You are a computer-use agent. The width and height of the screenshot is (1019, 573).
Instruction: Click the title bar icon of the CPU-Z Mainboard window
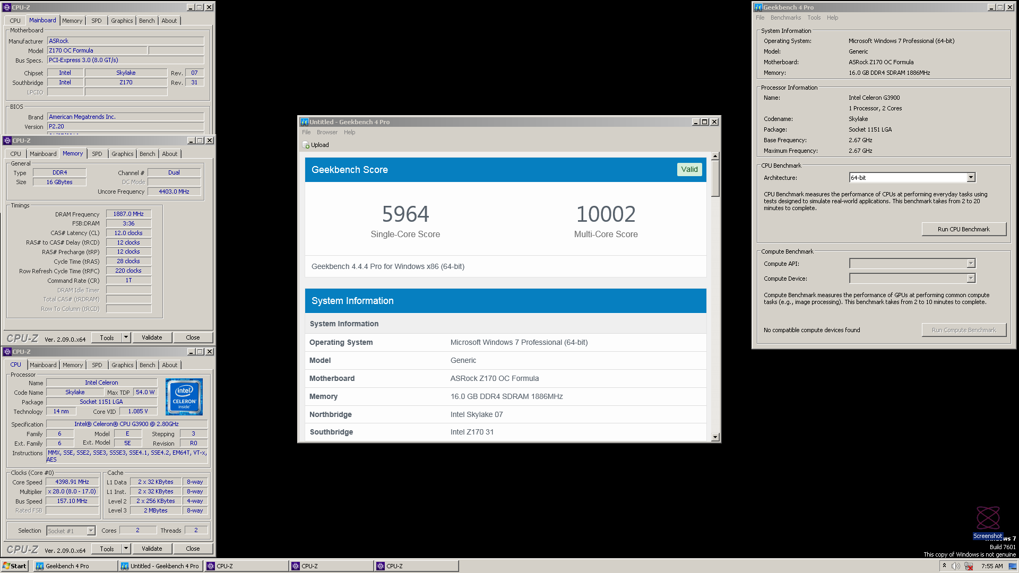[x=7, y=7]
